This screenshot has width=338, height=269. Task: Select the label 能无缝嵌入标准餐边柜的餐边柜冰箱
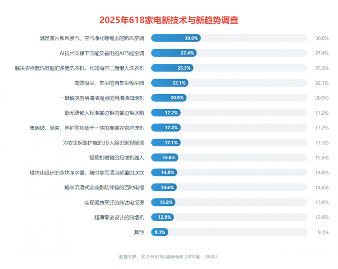[x=104, y=113]
